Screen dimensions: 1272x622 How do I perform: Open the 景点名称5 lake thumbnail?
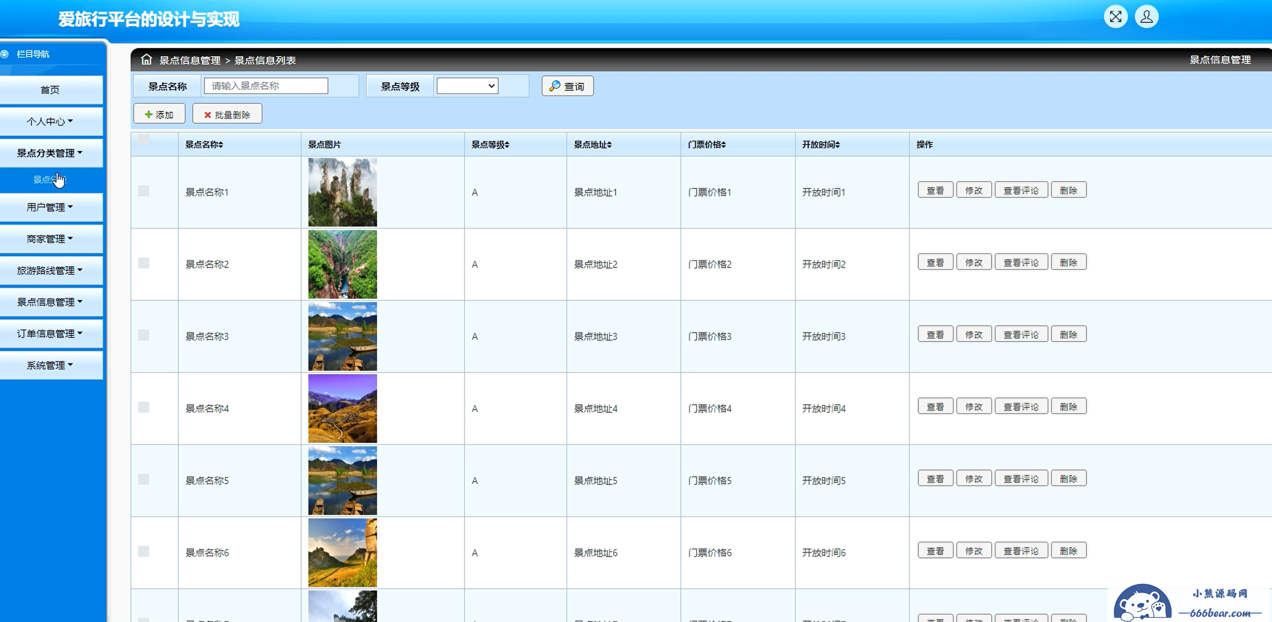click(342, 481)
